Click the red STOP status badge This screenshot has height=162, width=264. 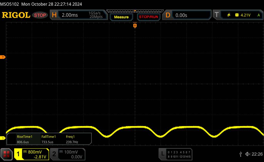40,15
